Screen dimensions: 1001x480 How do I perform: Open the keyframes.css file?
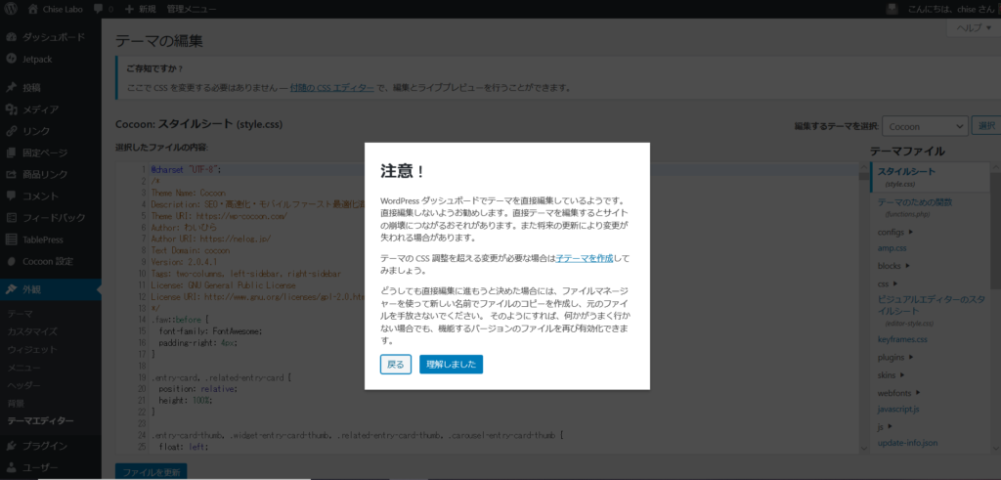click(x=902, y=339)
